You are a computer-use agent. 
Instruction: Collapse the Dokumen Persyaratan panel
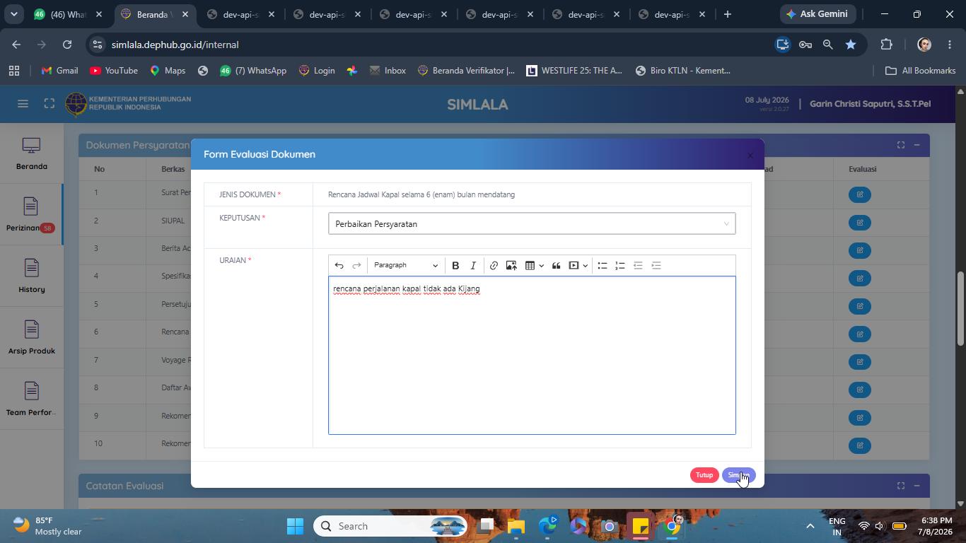[916, 145]
